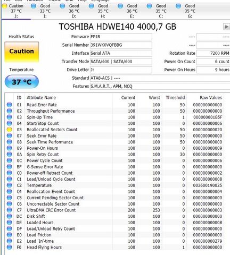Click the yellow Caution health status button

22,52
